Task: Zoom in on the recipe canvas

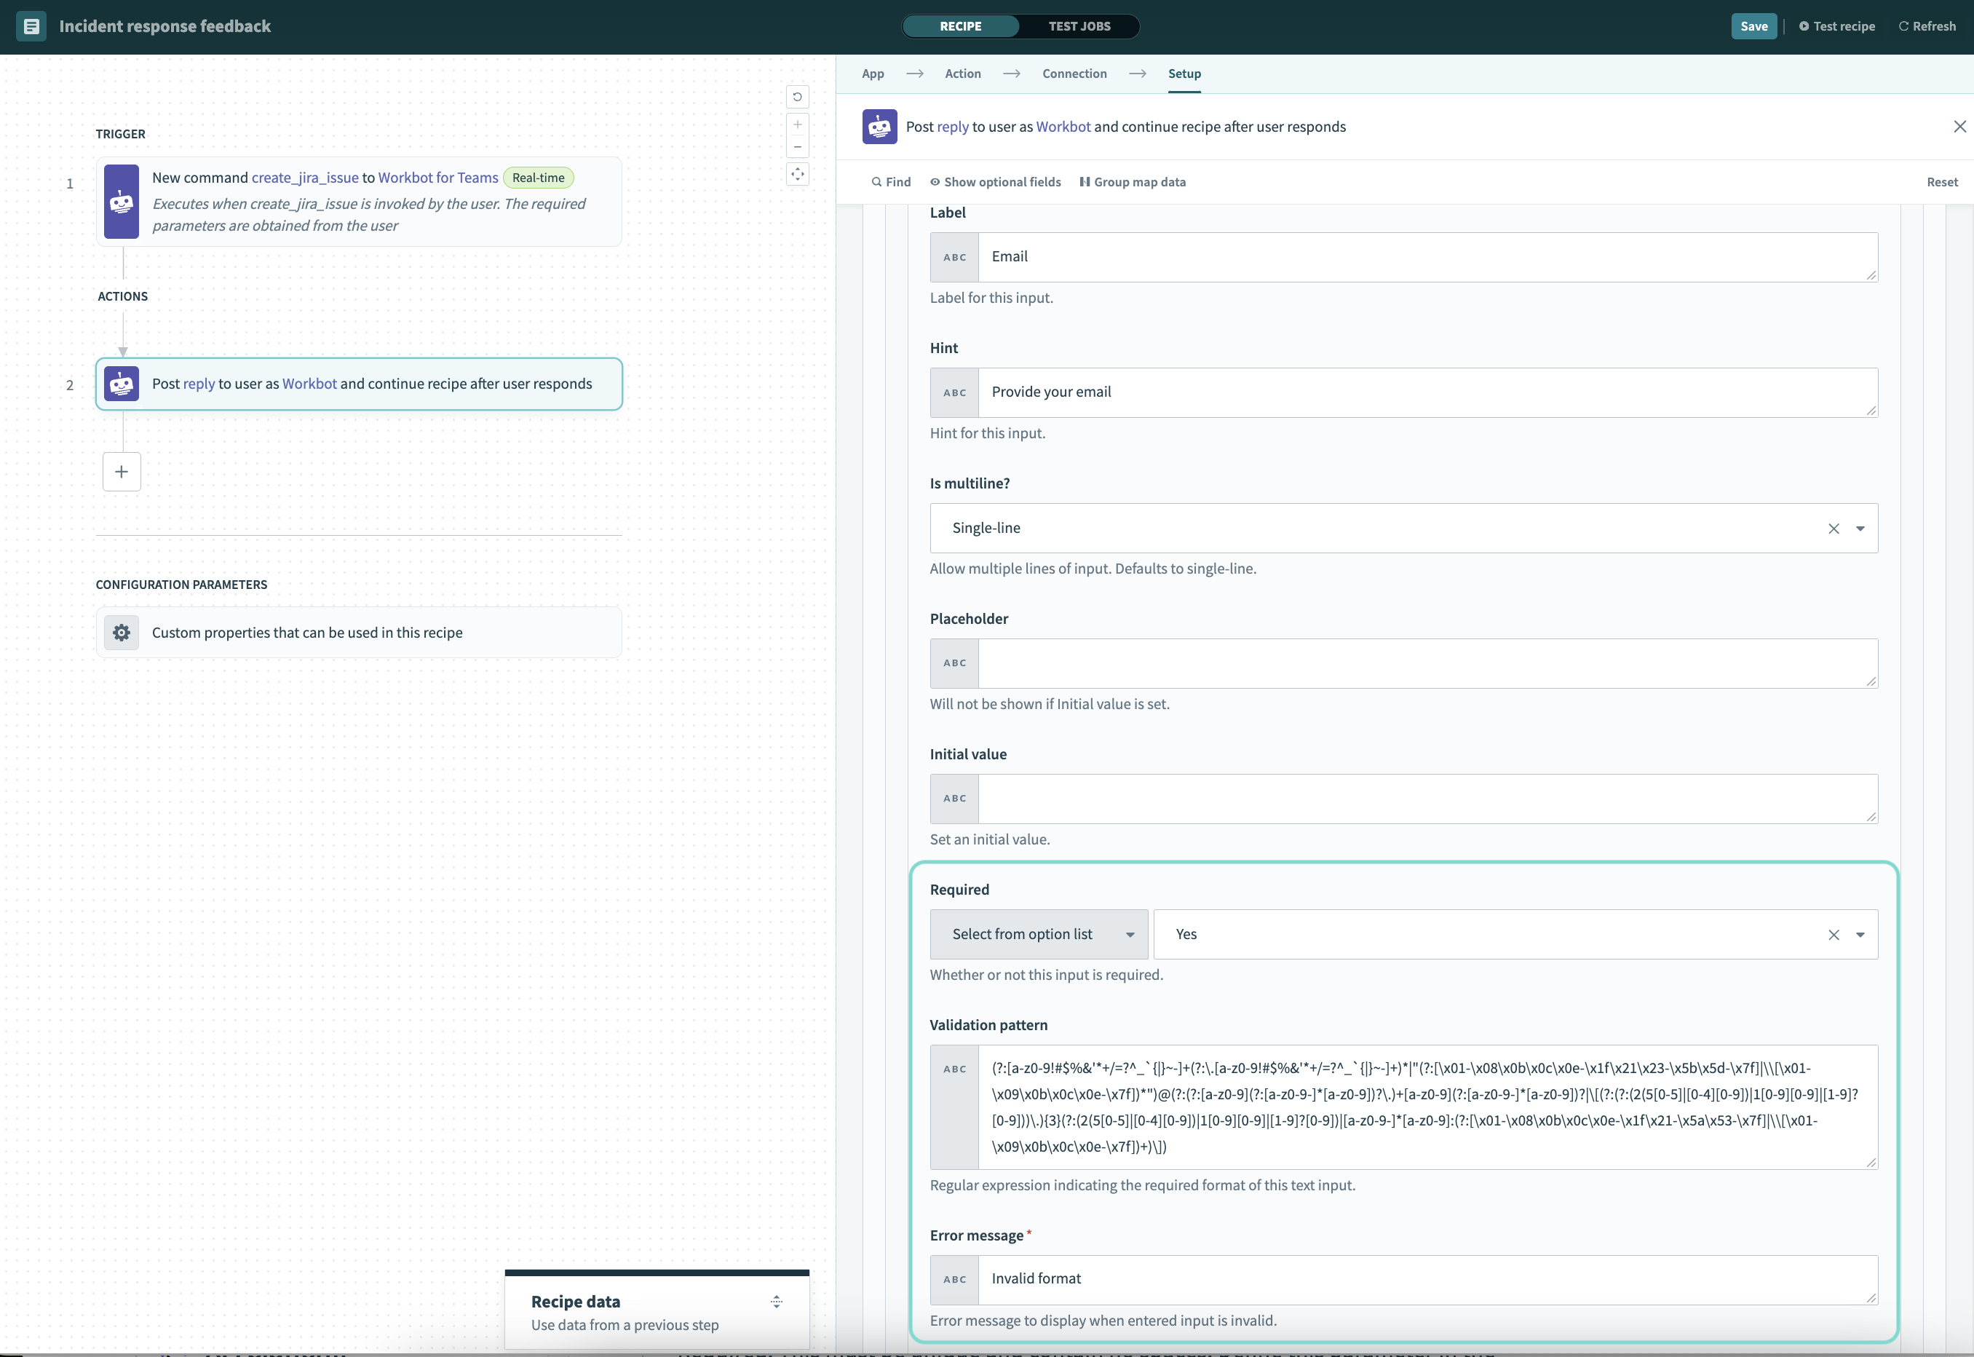Action: pos(798,124)
